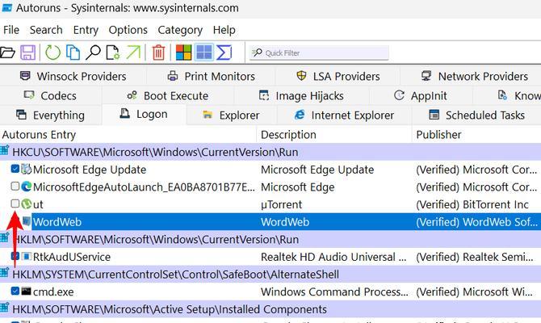Toggle the blue Windows entries icon
This screenshot has width=541, height=323.
(x=204, y=52)
